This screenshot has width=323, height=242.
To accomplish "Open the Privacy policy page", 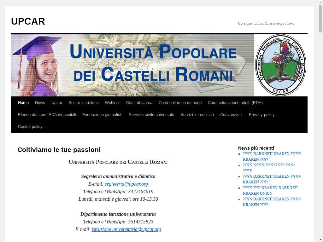I will [x=261, y=114].
